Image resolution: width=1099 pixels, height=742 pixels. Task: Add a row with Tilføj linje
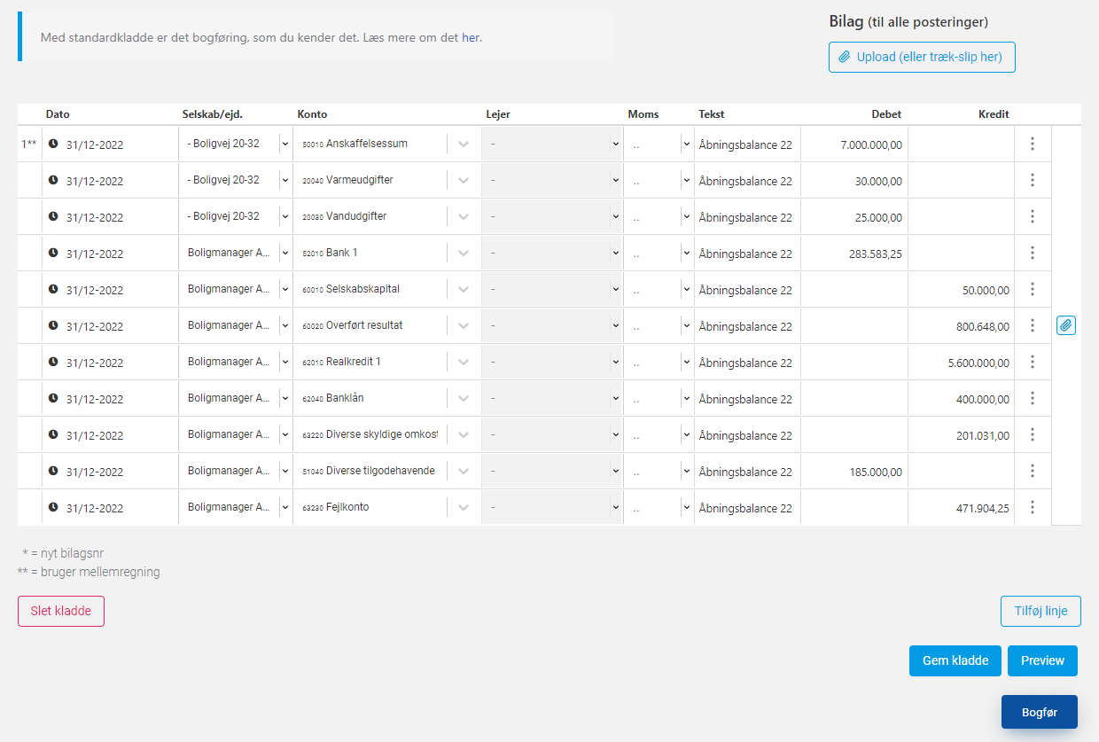1041,611
